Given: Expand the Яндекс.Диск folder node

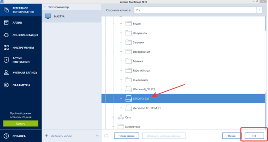Looking at the screenshot, I should [121, 80].
